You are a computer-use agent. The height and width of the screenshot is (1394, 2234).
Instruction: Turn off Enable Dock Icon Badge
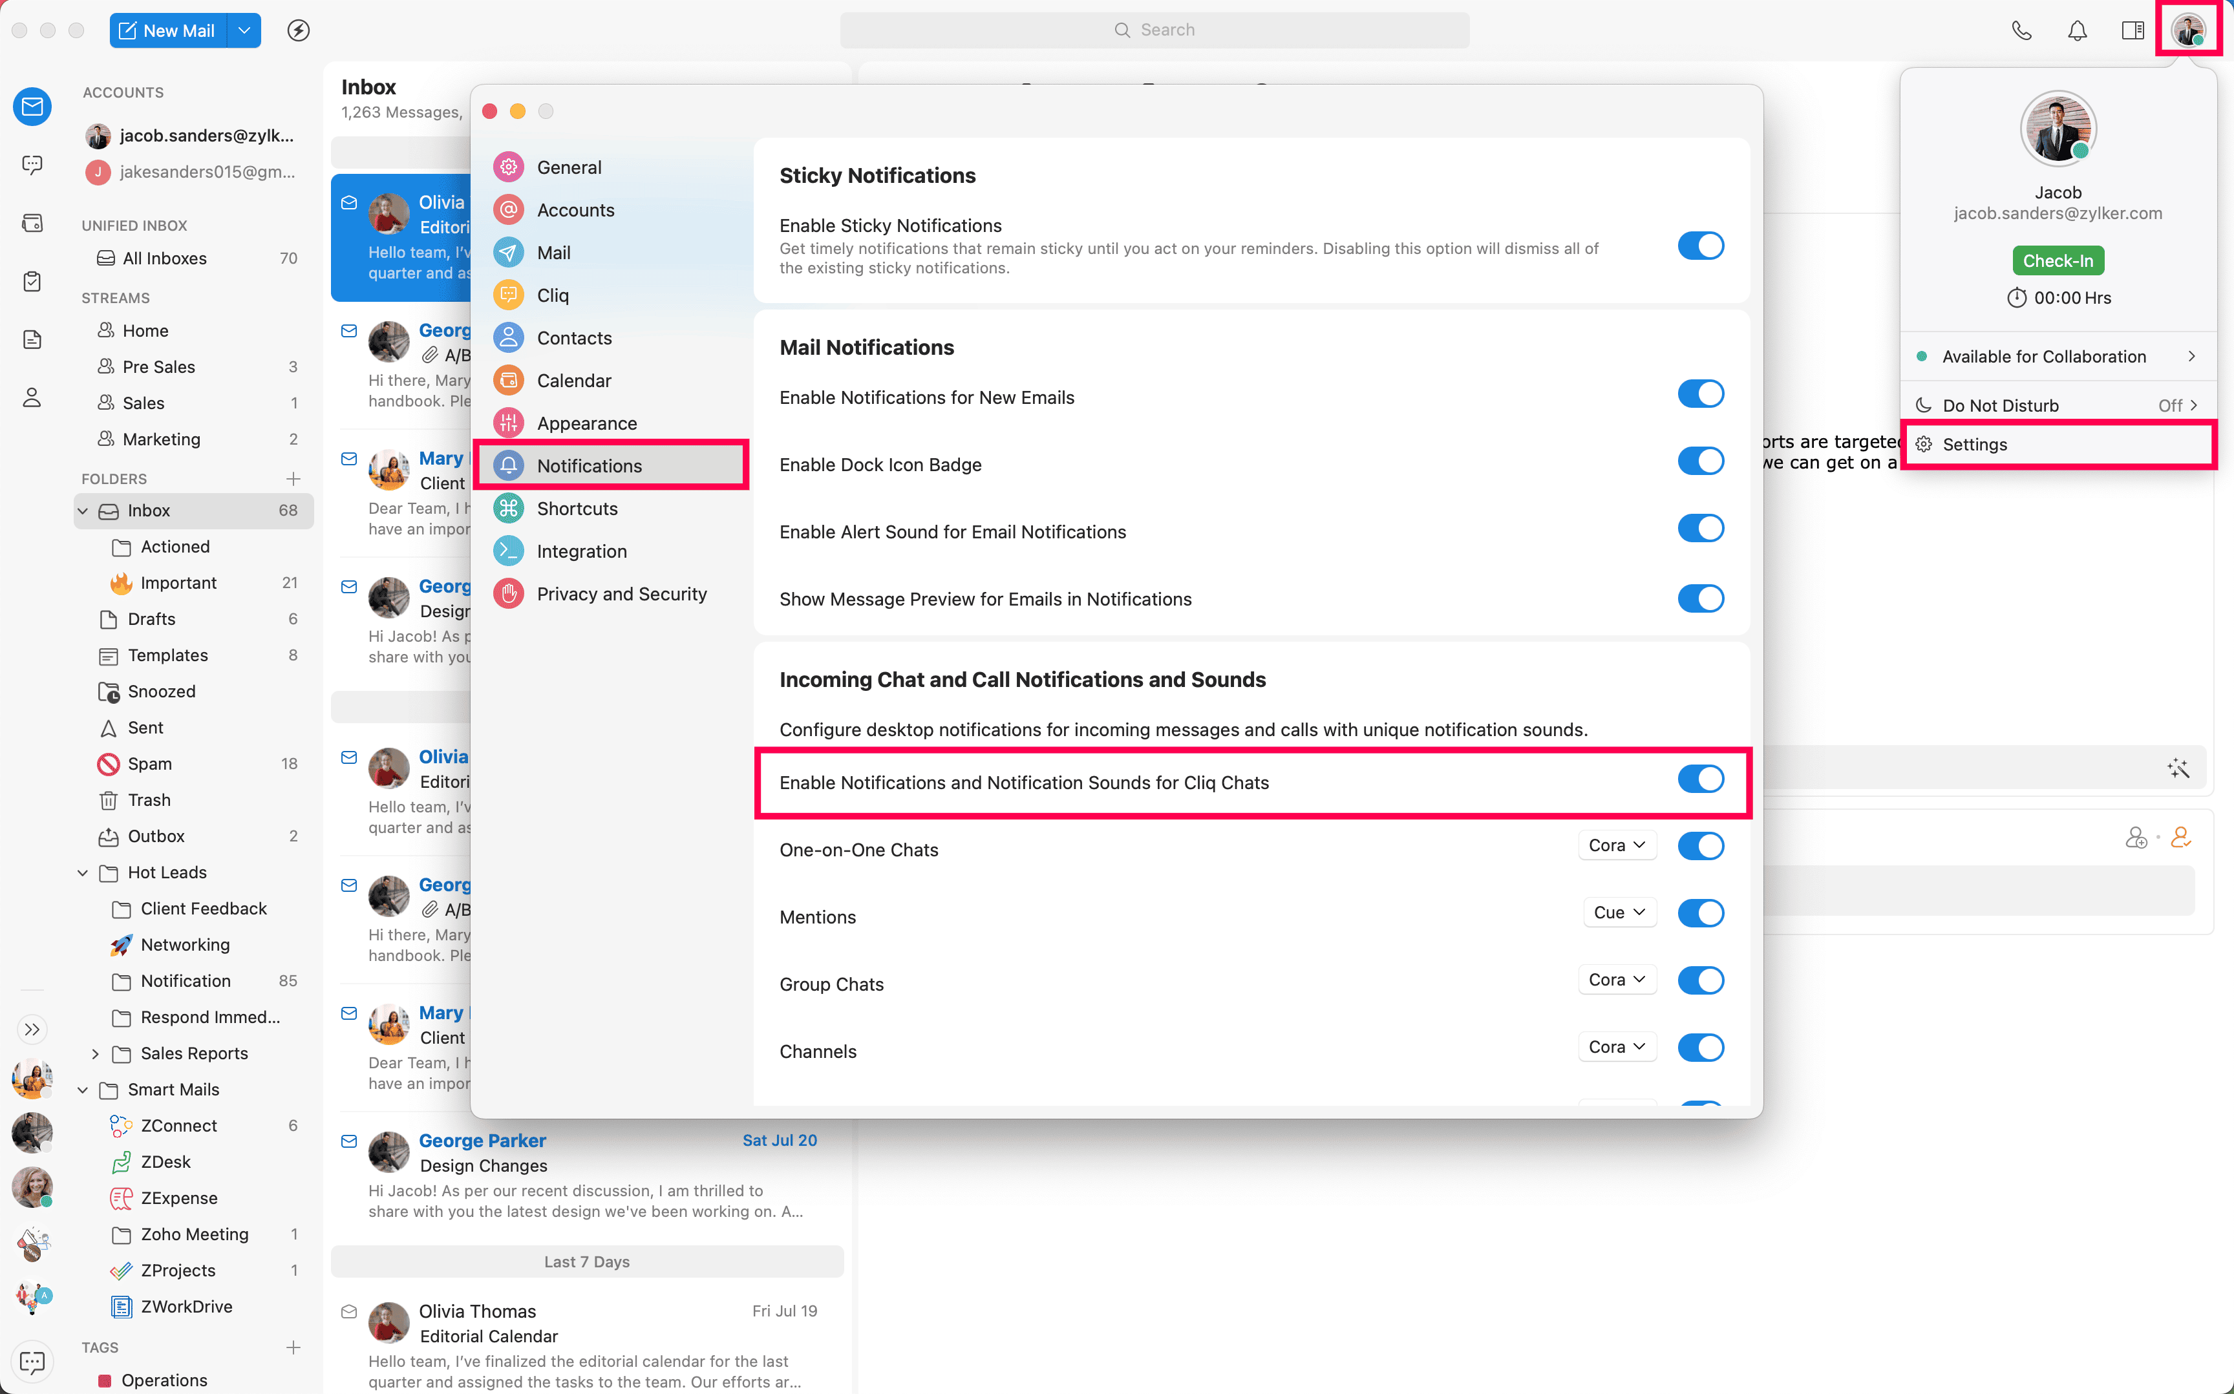coord(1700,461)
